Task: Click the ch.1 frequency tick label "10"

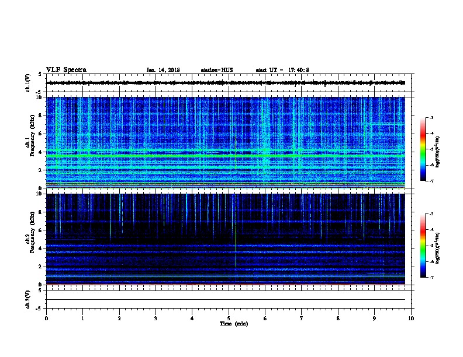Action: pos(39,97)
